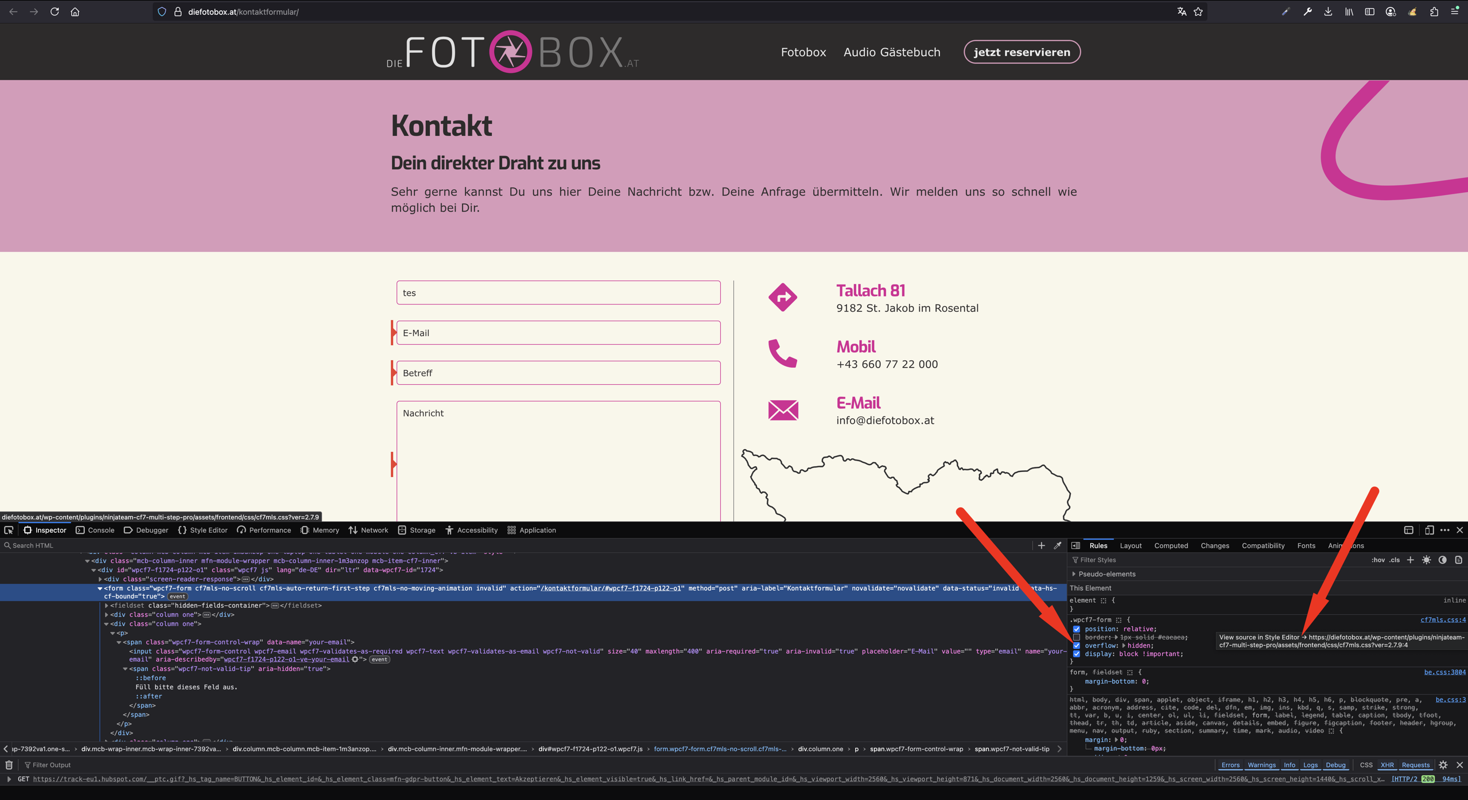The image size is (1468, 800).
Task: Toggle dark color scheme simulation
Action: [1442, 560]
